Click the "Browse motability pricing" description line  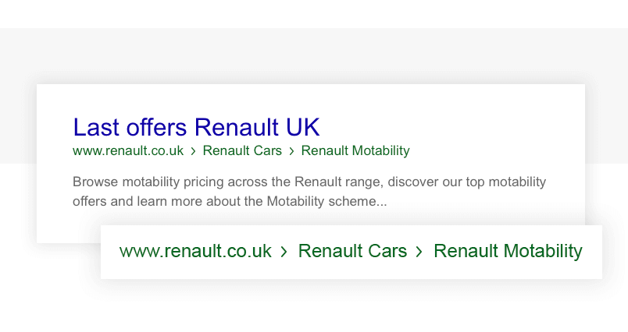[309, 182]
